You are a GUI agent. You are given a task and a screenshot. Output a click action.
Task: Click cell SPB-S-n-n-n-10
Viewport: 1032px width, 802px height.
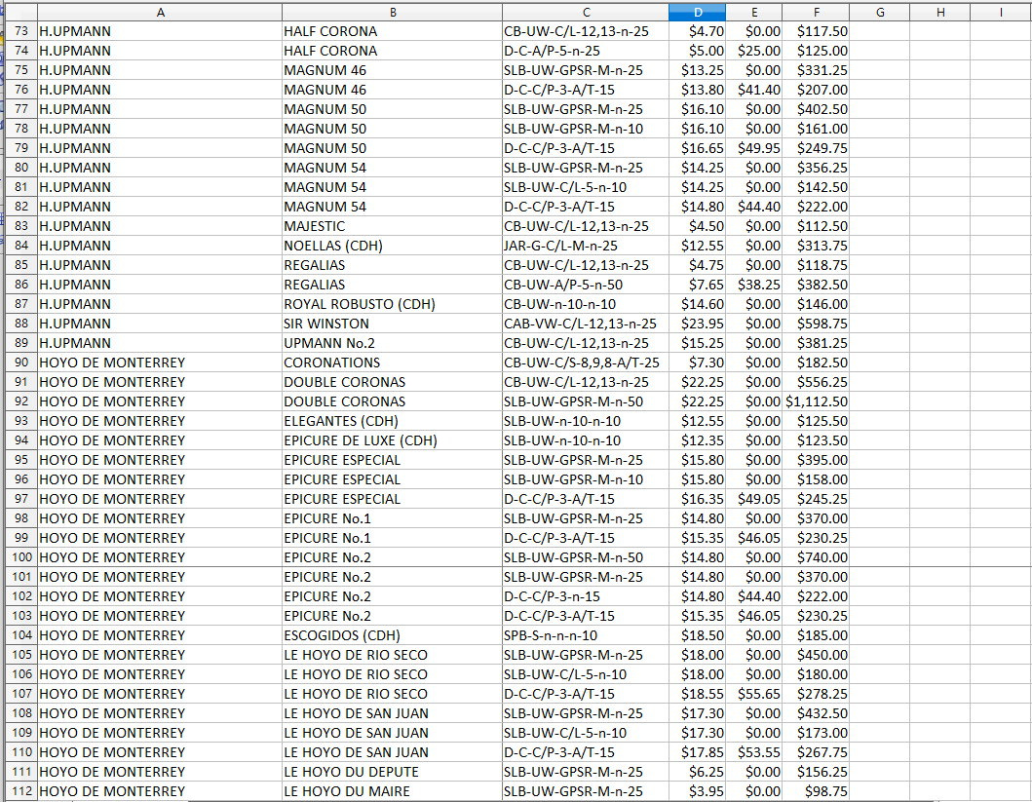(x=586, y=635)
